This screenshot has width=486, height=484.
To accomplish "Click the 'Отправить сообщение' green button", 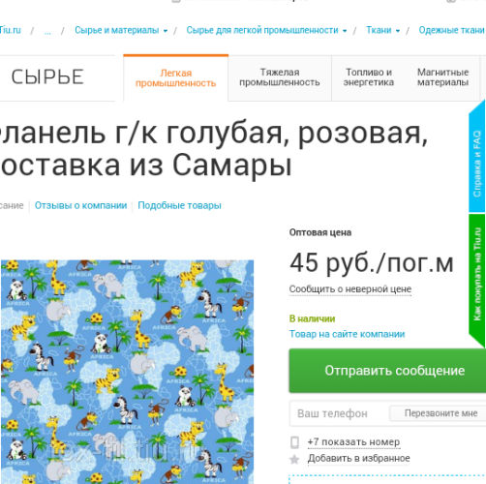I will coord(387,371).
